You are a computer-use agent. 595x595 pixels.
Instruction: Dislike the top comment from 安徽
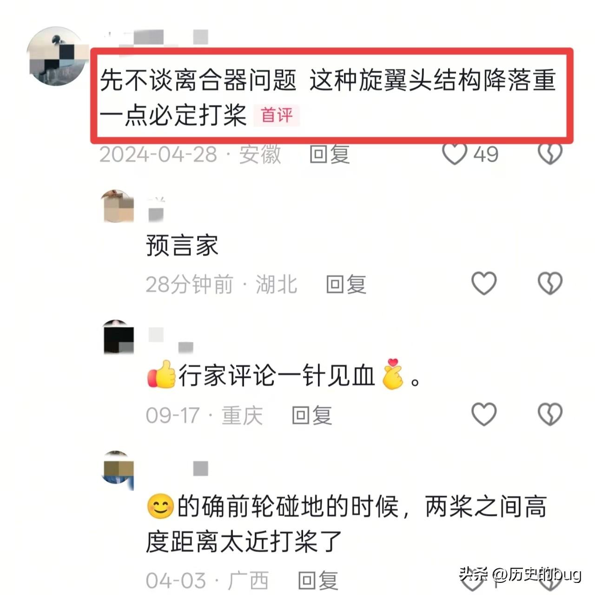[550, 154]
